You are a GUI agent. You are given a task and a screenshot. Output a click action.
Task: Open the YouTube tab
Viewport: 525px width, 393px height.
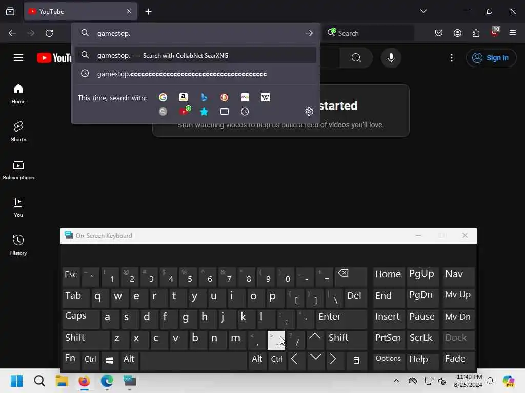point(80,11)
